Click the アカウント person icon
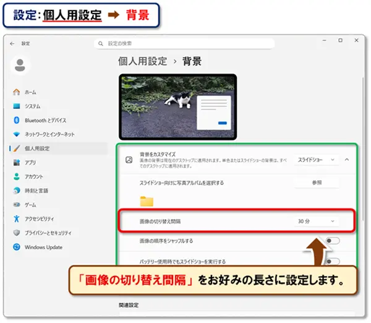 click(x=16, y=176)
